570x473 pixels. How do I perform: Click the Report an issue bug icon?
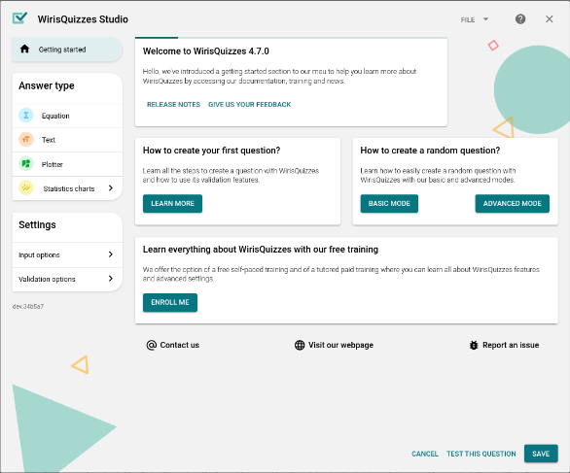474,345
